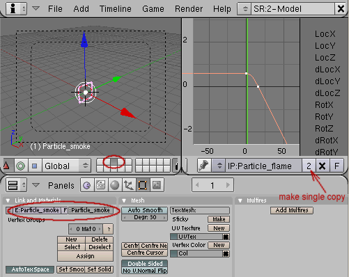Toggle AutoTexSpace option
Screen dimensions: 349x277
[x=30, y=269]
